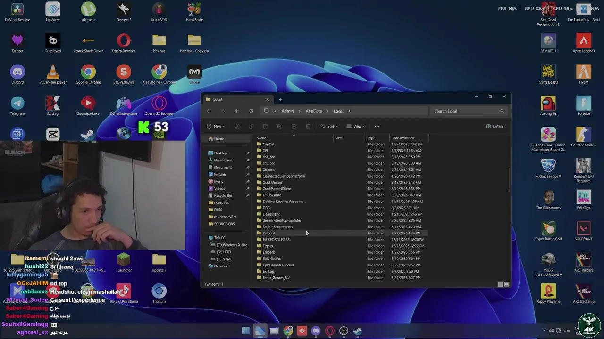
Task: Open Pictures in navigation pane
Action: [220, 174]
